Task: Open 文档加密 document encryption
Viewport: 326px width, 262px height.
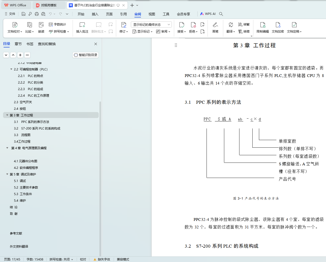Action: click(278, 28)
